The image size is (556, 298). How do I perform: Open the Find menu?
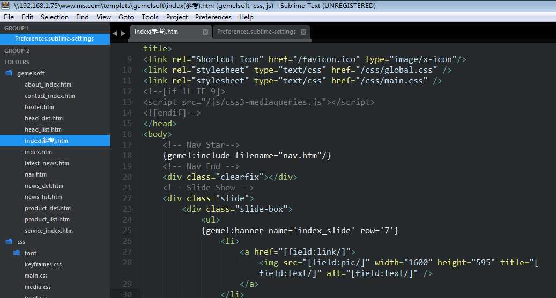pyautogui.click(x=82, y=17)
